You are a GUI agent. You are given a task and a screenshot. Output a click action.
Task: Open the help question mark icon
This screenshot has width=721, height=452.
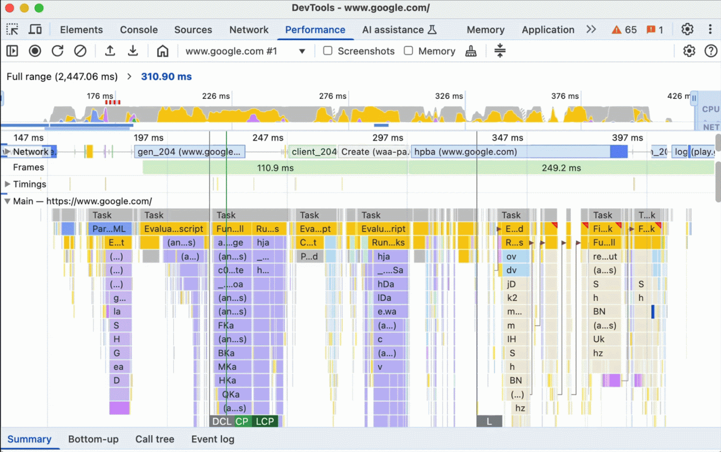711,51
